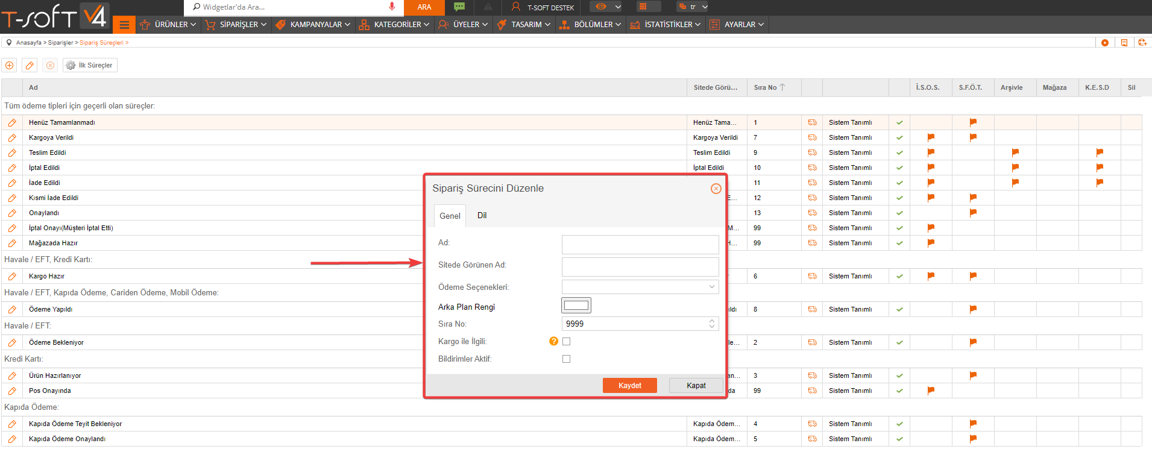
Task: Open the orange hamburger menu
Action: tap(124, 25)
